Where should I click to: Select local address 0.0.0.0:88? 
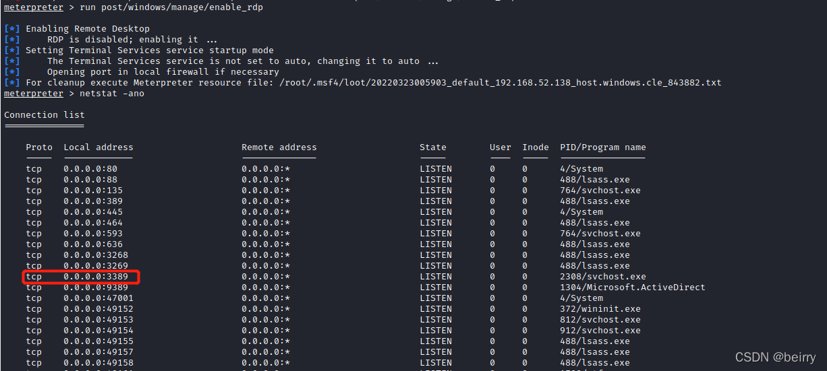(x=90, y=179)
